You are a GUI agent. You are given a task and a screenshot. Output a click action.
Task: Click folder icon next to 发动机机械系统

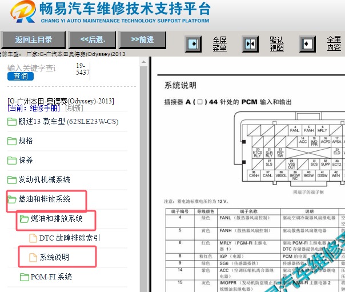(12, 180)
